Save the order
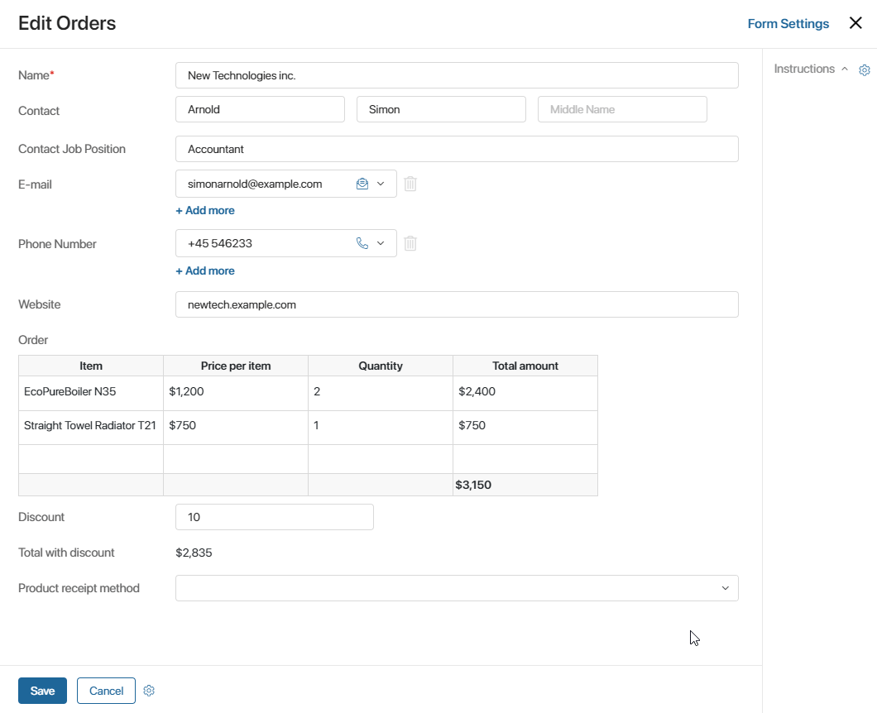This screenshot has width=877, height=713. [42, 691]
